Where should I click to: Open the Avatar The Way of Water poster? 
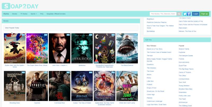(x=82, y=86)
